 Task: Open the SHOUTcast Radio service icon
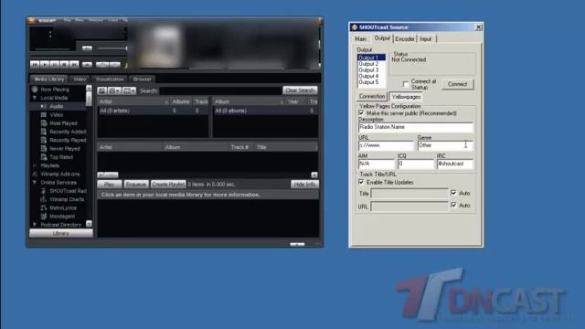tap(44, 191)
